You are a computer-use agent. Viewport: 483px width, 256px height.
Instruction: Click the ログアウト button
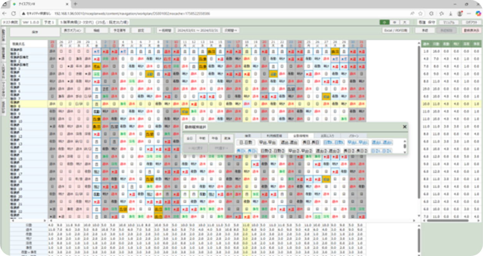(x=471, y=22)
